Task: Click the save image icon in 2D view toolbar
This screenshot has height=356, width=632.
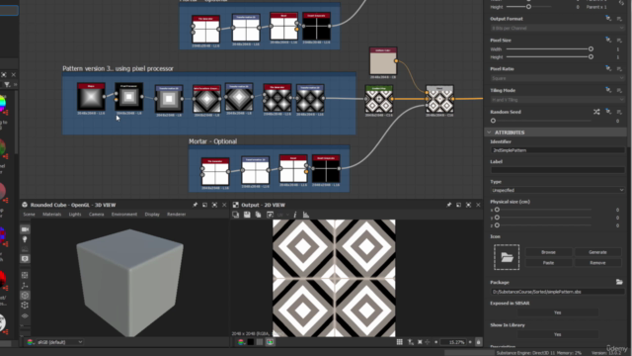Action: (x=247, y=215)
